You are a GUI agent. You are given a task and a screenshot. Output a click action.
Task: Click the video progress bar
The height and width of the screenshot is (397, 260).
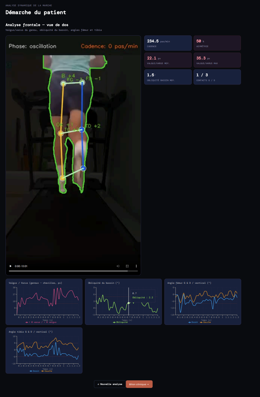click(x=73, y=271)
